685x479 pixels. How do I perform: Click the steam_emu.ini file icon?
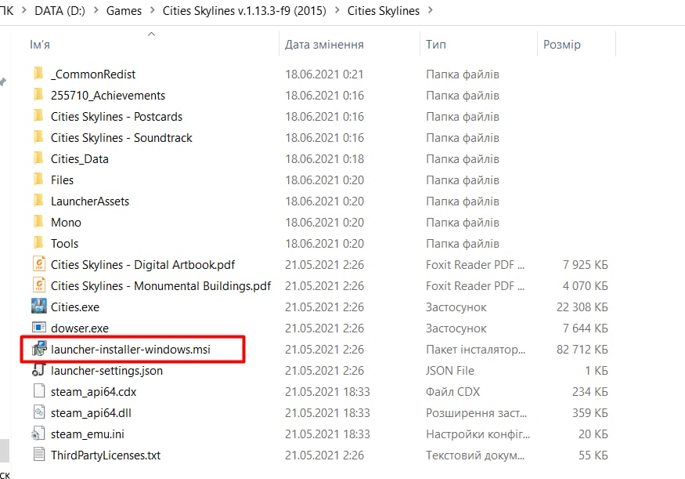38,433
